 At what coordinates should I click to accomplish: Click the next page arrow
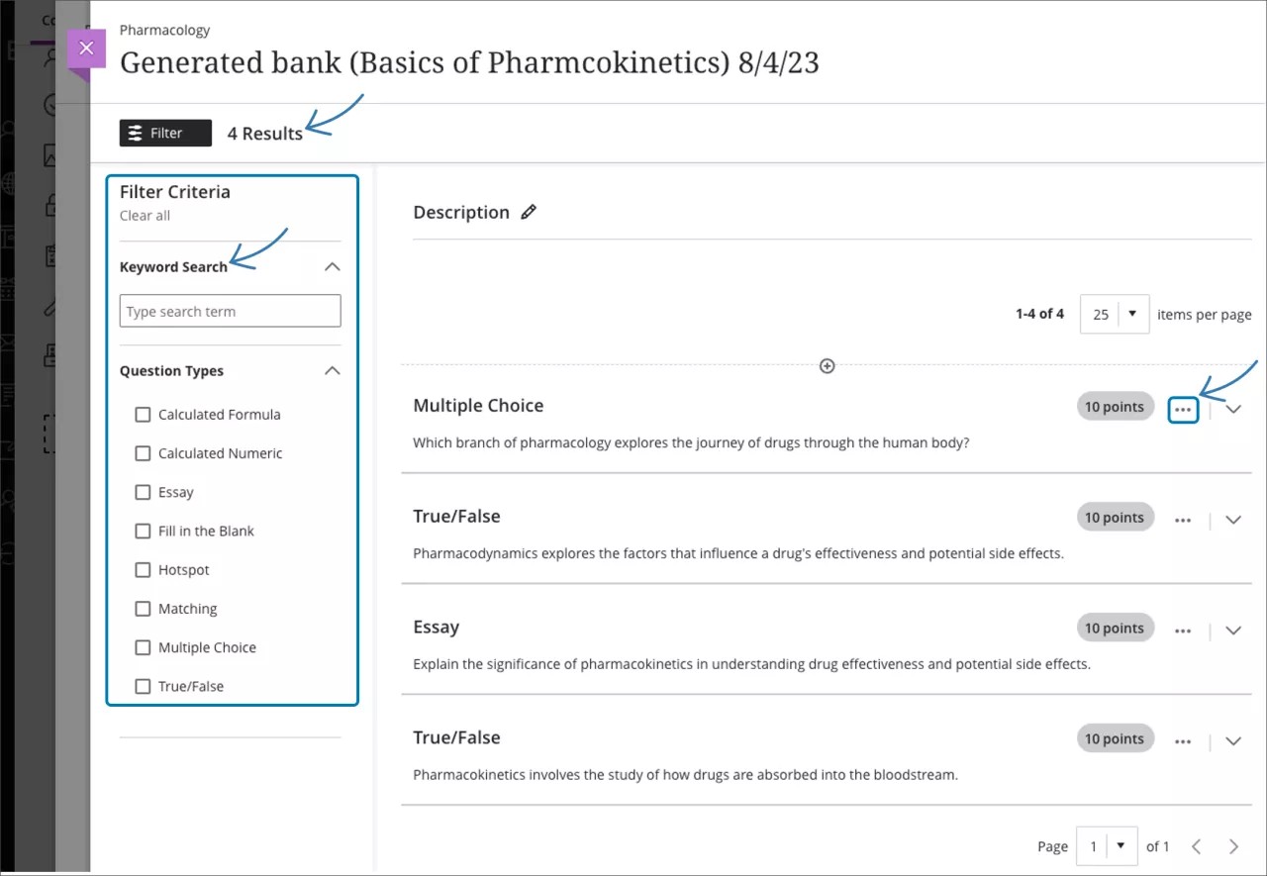click(1235, 846)
